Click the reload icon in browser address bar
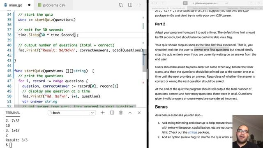Screen dimensions: 263x148 226,3
